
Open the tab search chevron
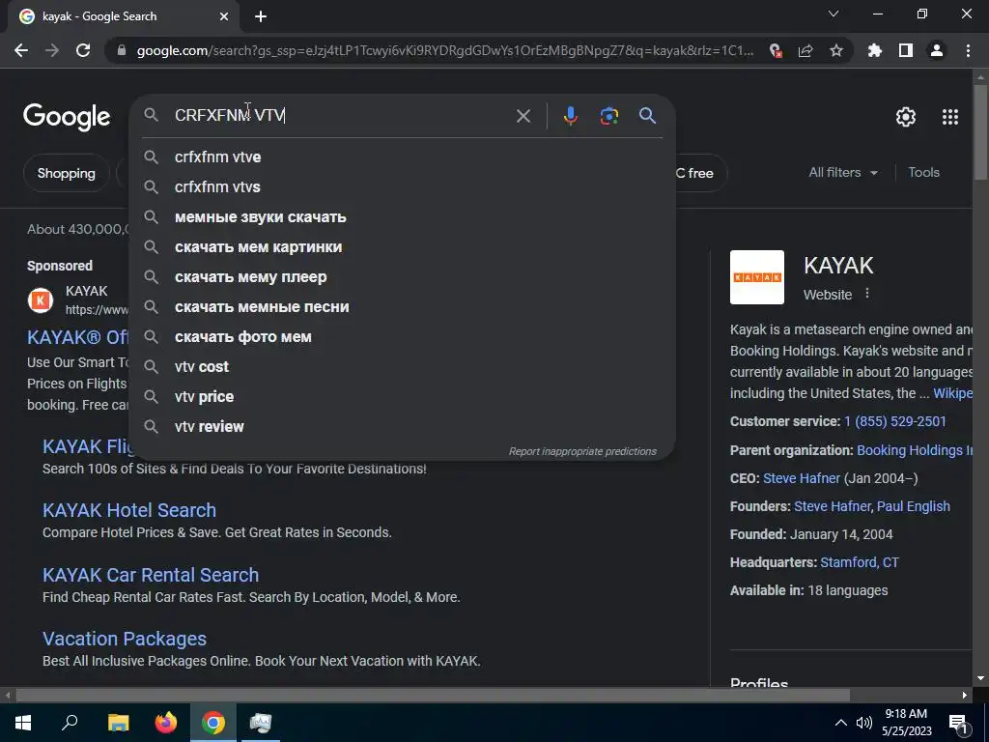(x=834, y=14)
